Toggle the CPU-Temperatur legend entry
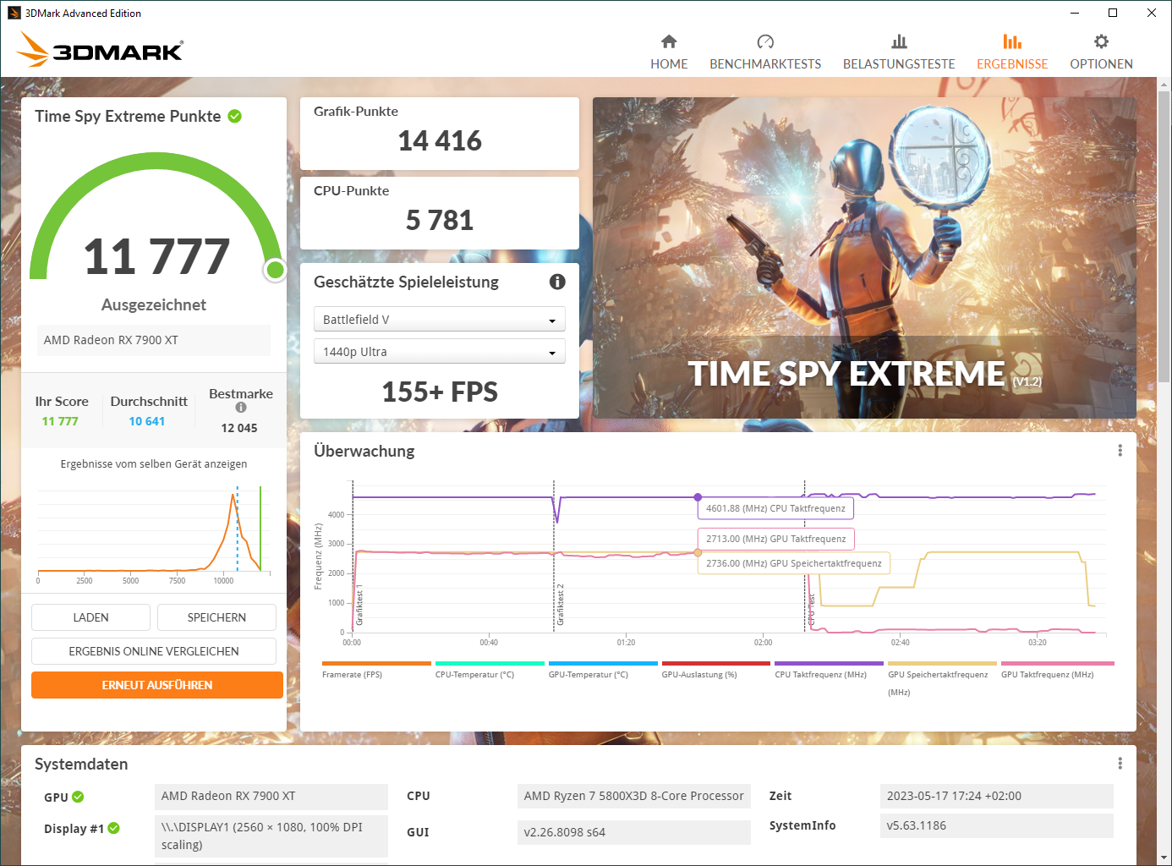The width and height of the screenshot is (1172, 866). (x=490, y=670)
